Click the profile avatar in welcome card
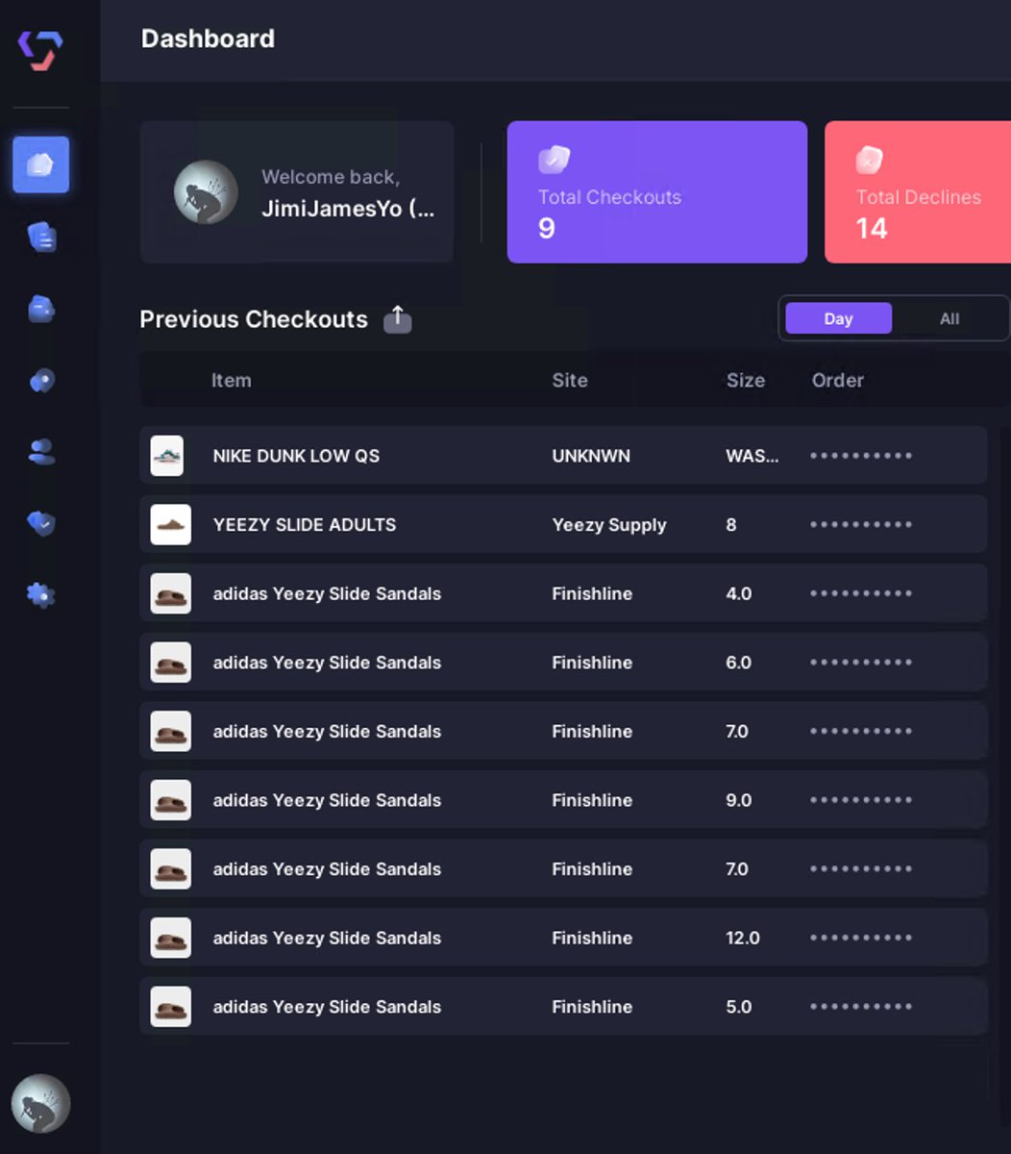Image resolution: width=1011 pixels, height=1154 pixels. pos(206,192)
